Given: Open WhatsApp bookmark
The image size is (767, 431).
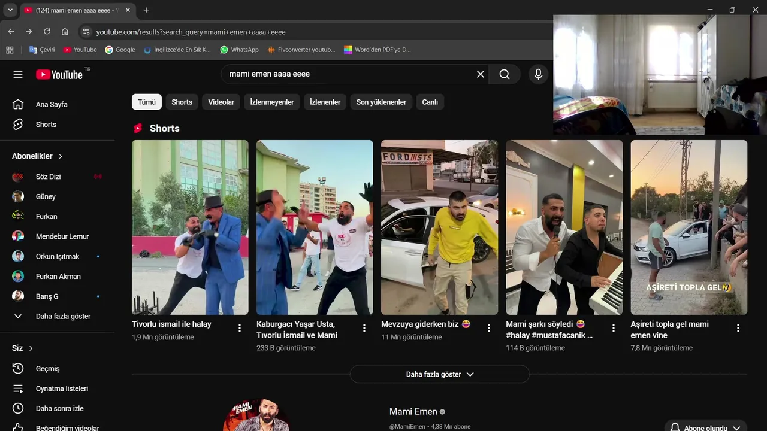Looking at the screenshot, I should (239, 50).
